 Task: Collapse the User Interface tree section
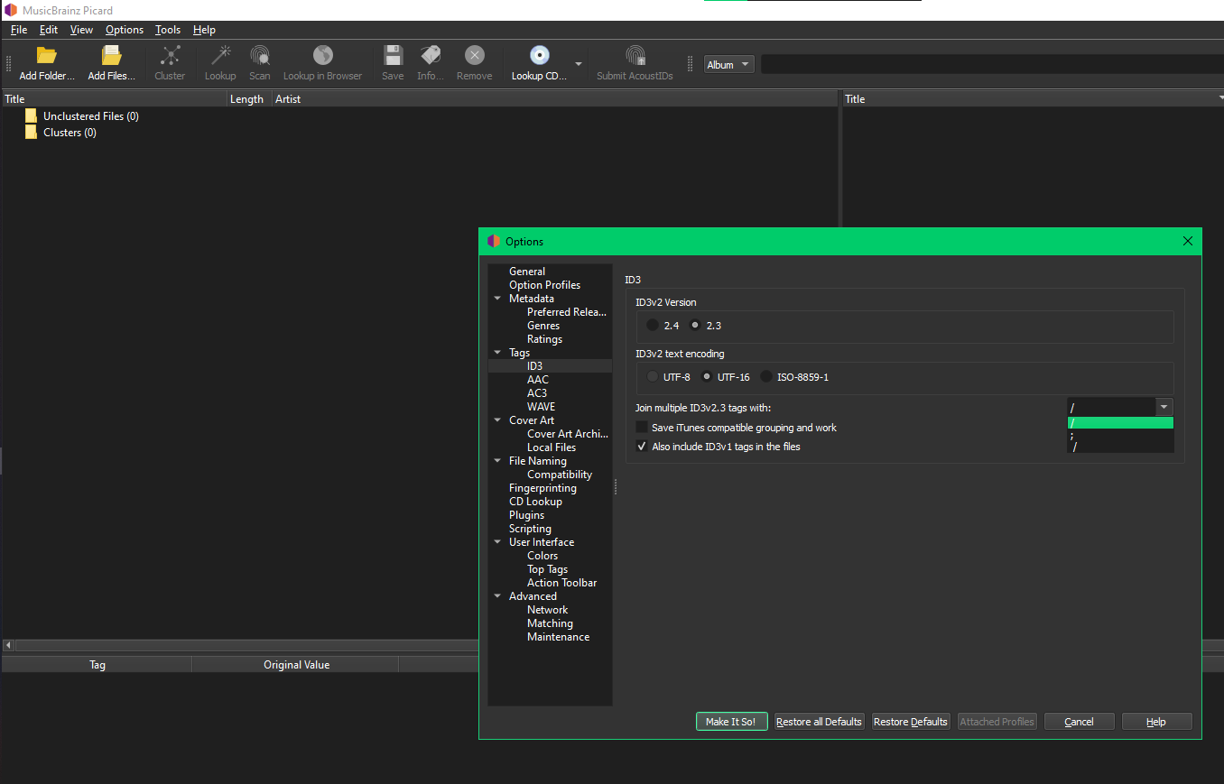[x=497, y=542]
